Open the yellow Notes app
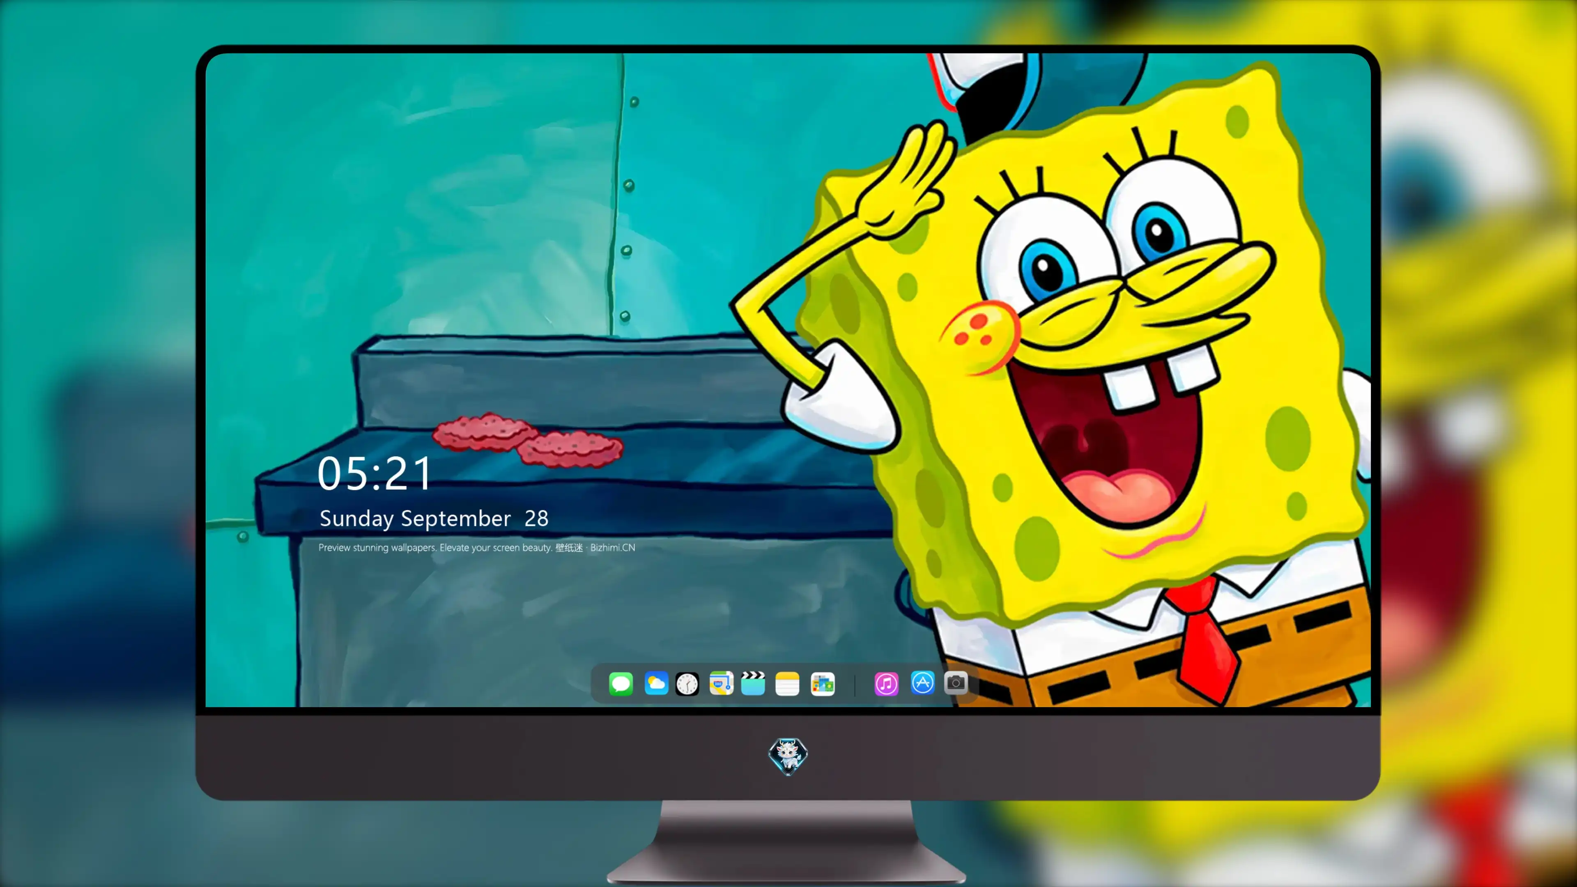 coord(787,684)
